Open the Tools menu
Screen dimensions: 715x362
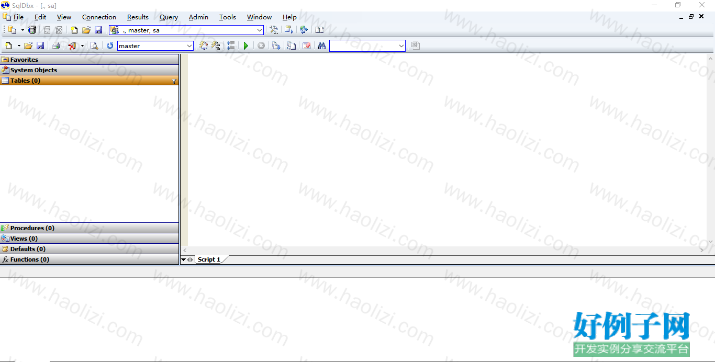pyautogui.click(x=227, y=17)
